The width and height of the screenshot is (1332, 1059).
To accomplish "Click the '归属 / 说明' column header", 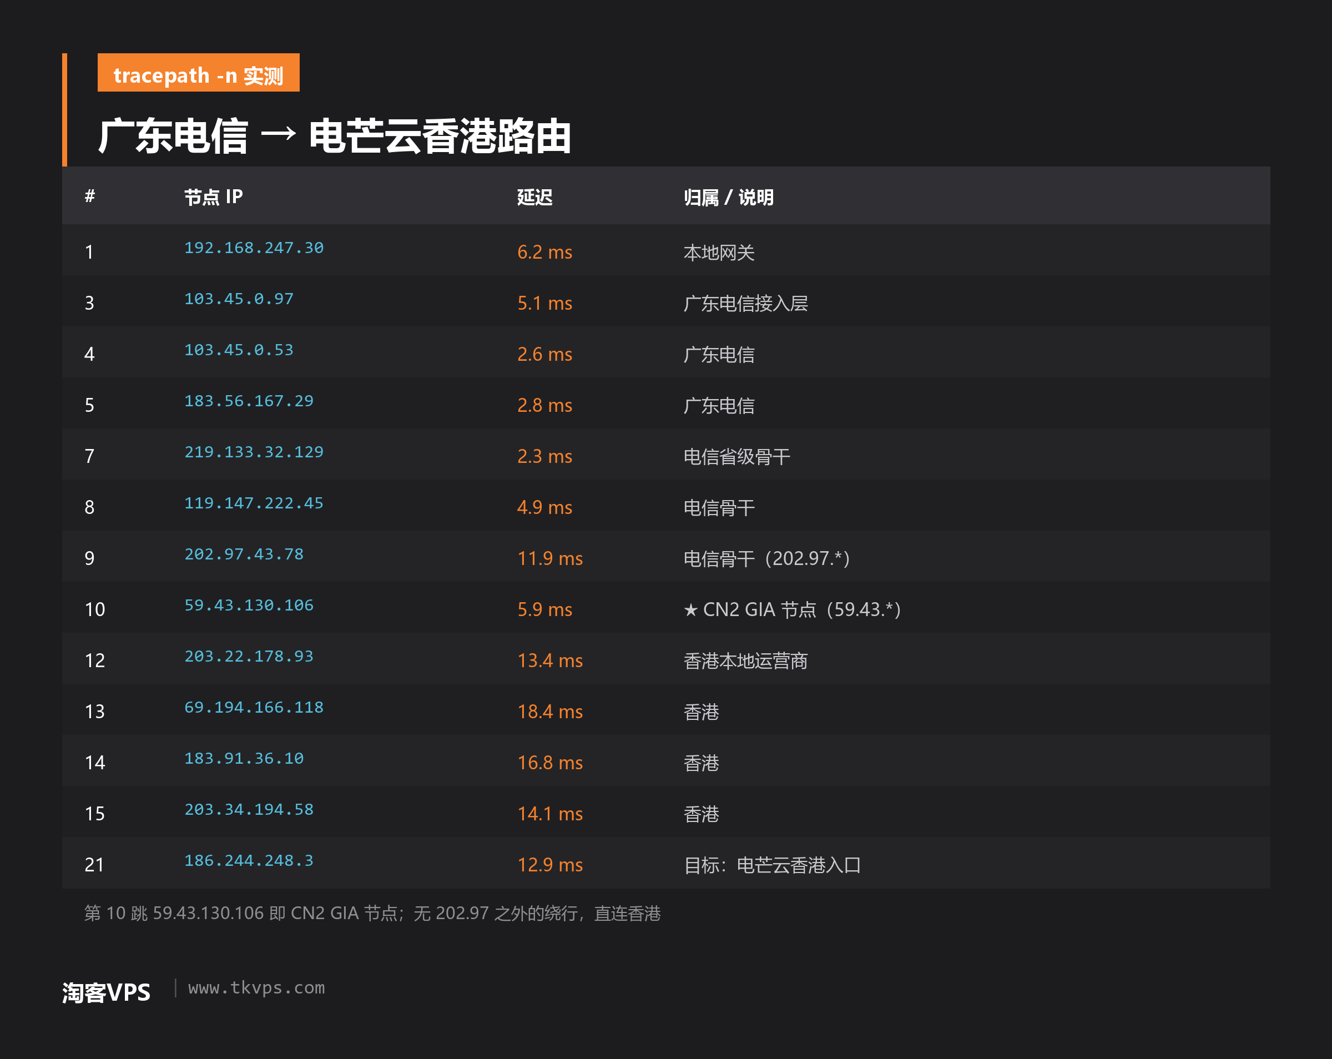I will (728, 197).
